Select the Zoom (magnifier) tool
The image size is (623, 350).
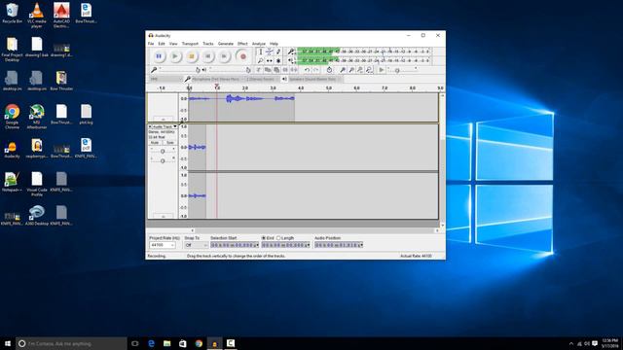[x=260, y=60]
